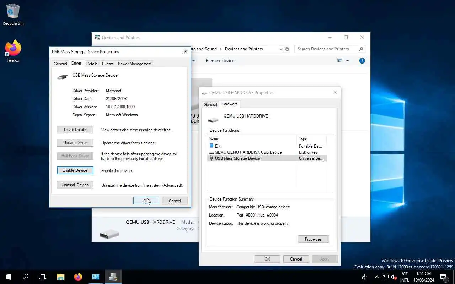The image size is (455, 284).
Task: Open the Action Center notifications icon
Action: coord(444,277)
